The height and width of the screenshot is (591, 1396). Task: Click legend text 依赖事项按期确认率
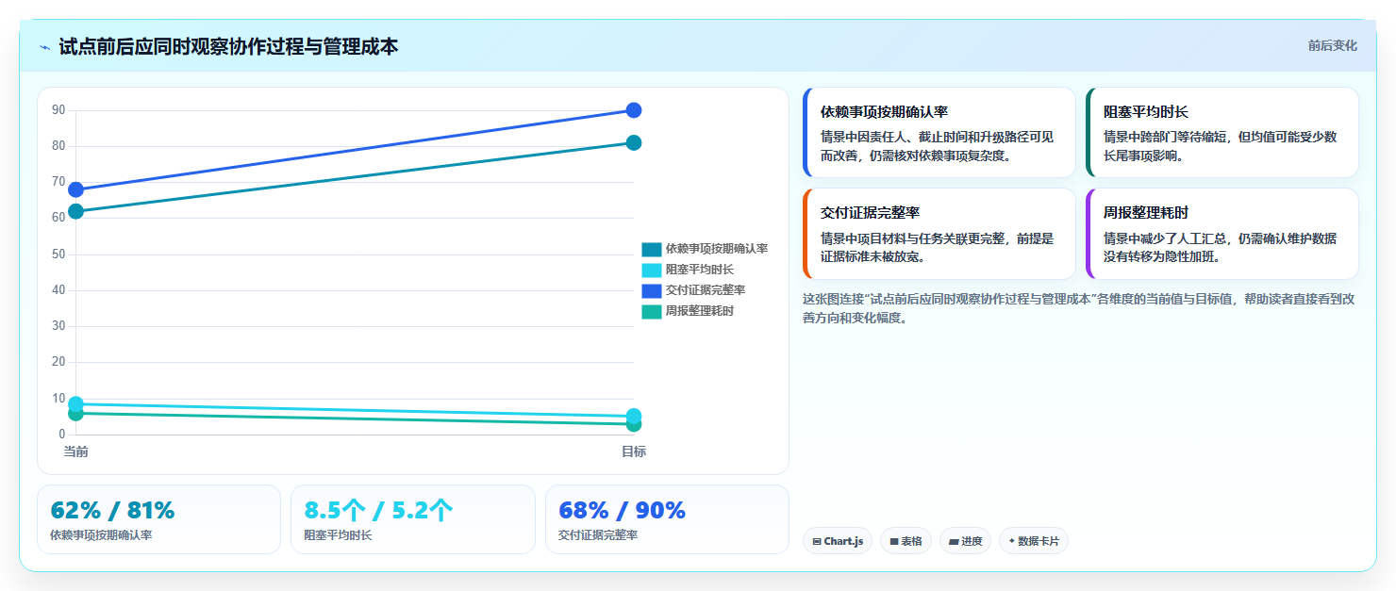pos(717,249)
